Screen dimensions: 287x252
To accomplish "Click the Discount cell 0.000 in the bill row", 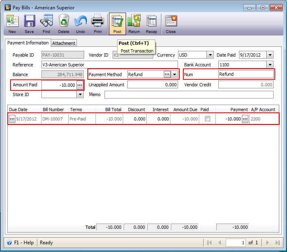I will [135, 119].
